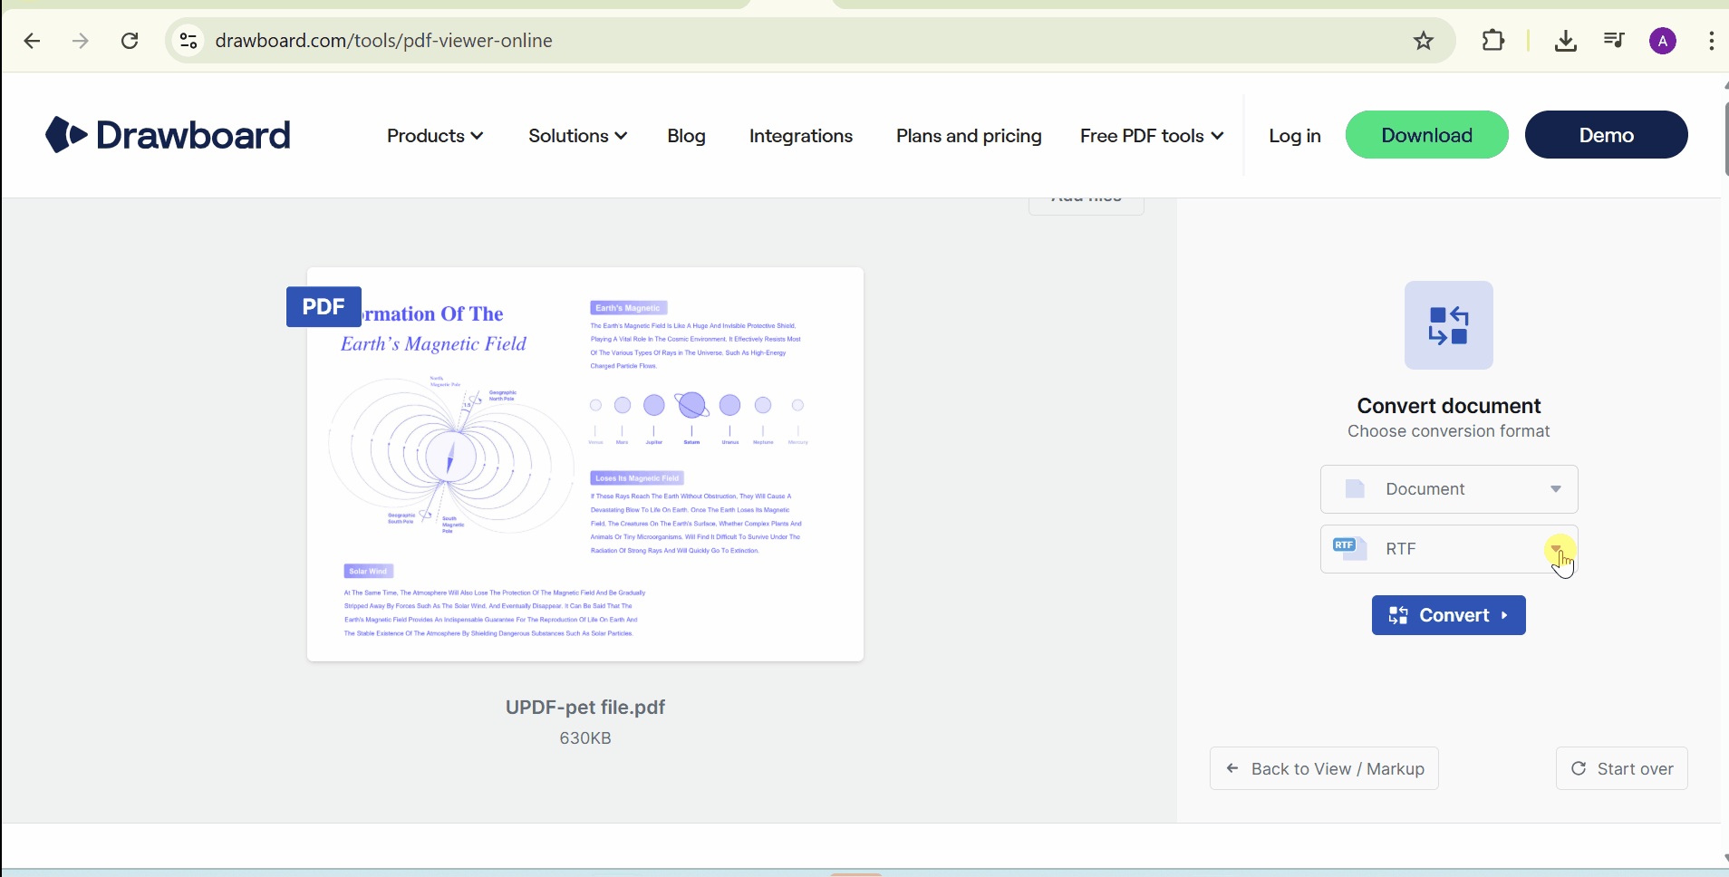Viewport: 1729px width, 877px height.
Task: Click the PDF badge on the thumbnail
Action: tap(324, 306)
